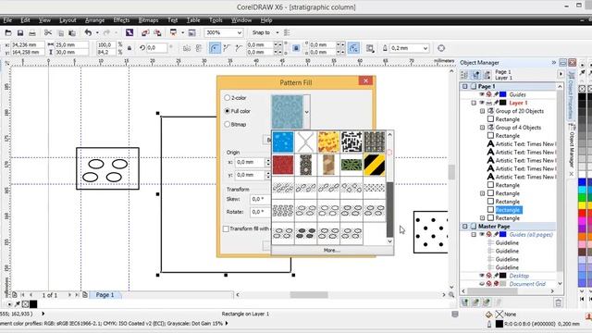Screen dimensions: 592x333
Task: Click the mirror horizontally icon
Action: pos(187,48)
